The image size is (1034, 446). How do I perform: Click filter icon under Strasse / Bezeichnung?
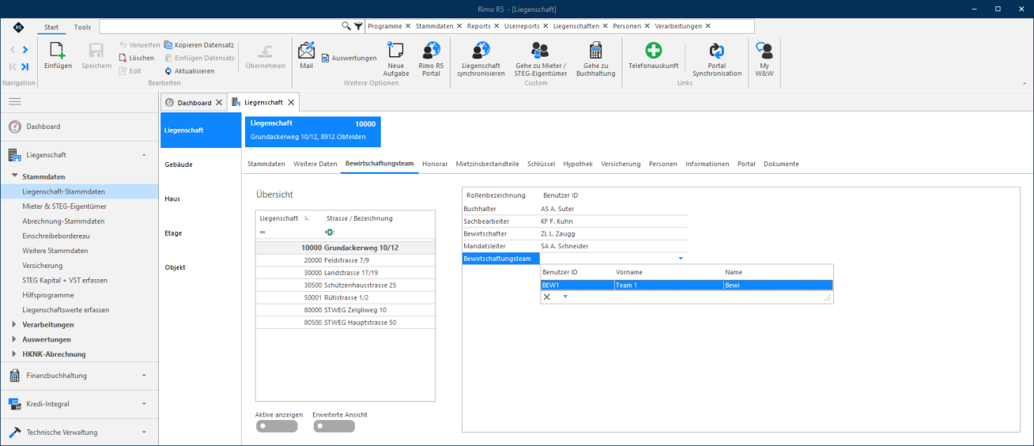[330, 232]
